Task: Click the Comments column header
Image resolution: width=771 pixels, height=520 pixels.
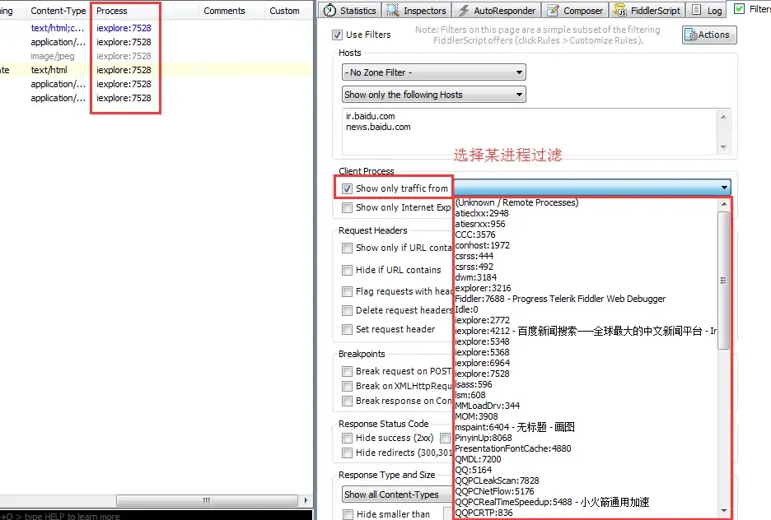Action: point(224,11)
